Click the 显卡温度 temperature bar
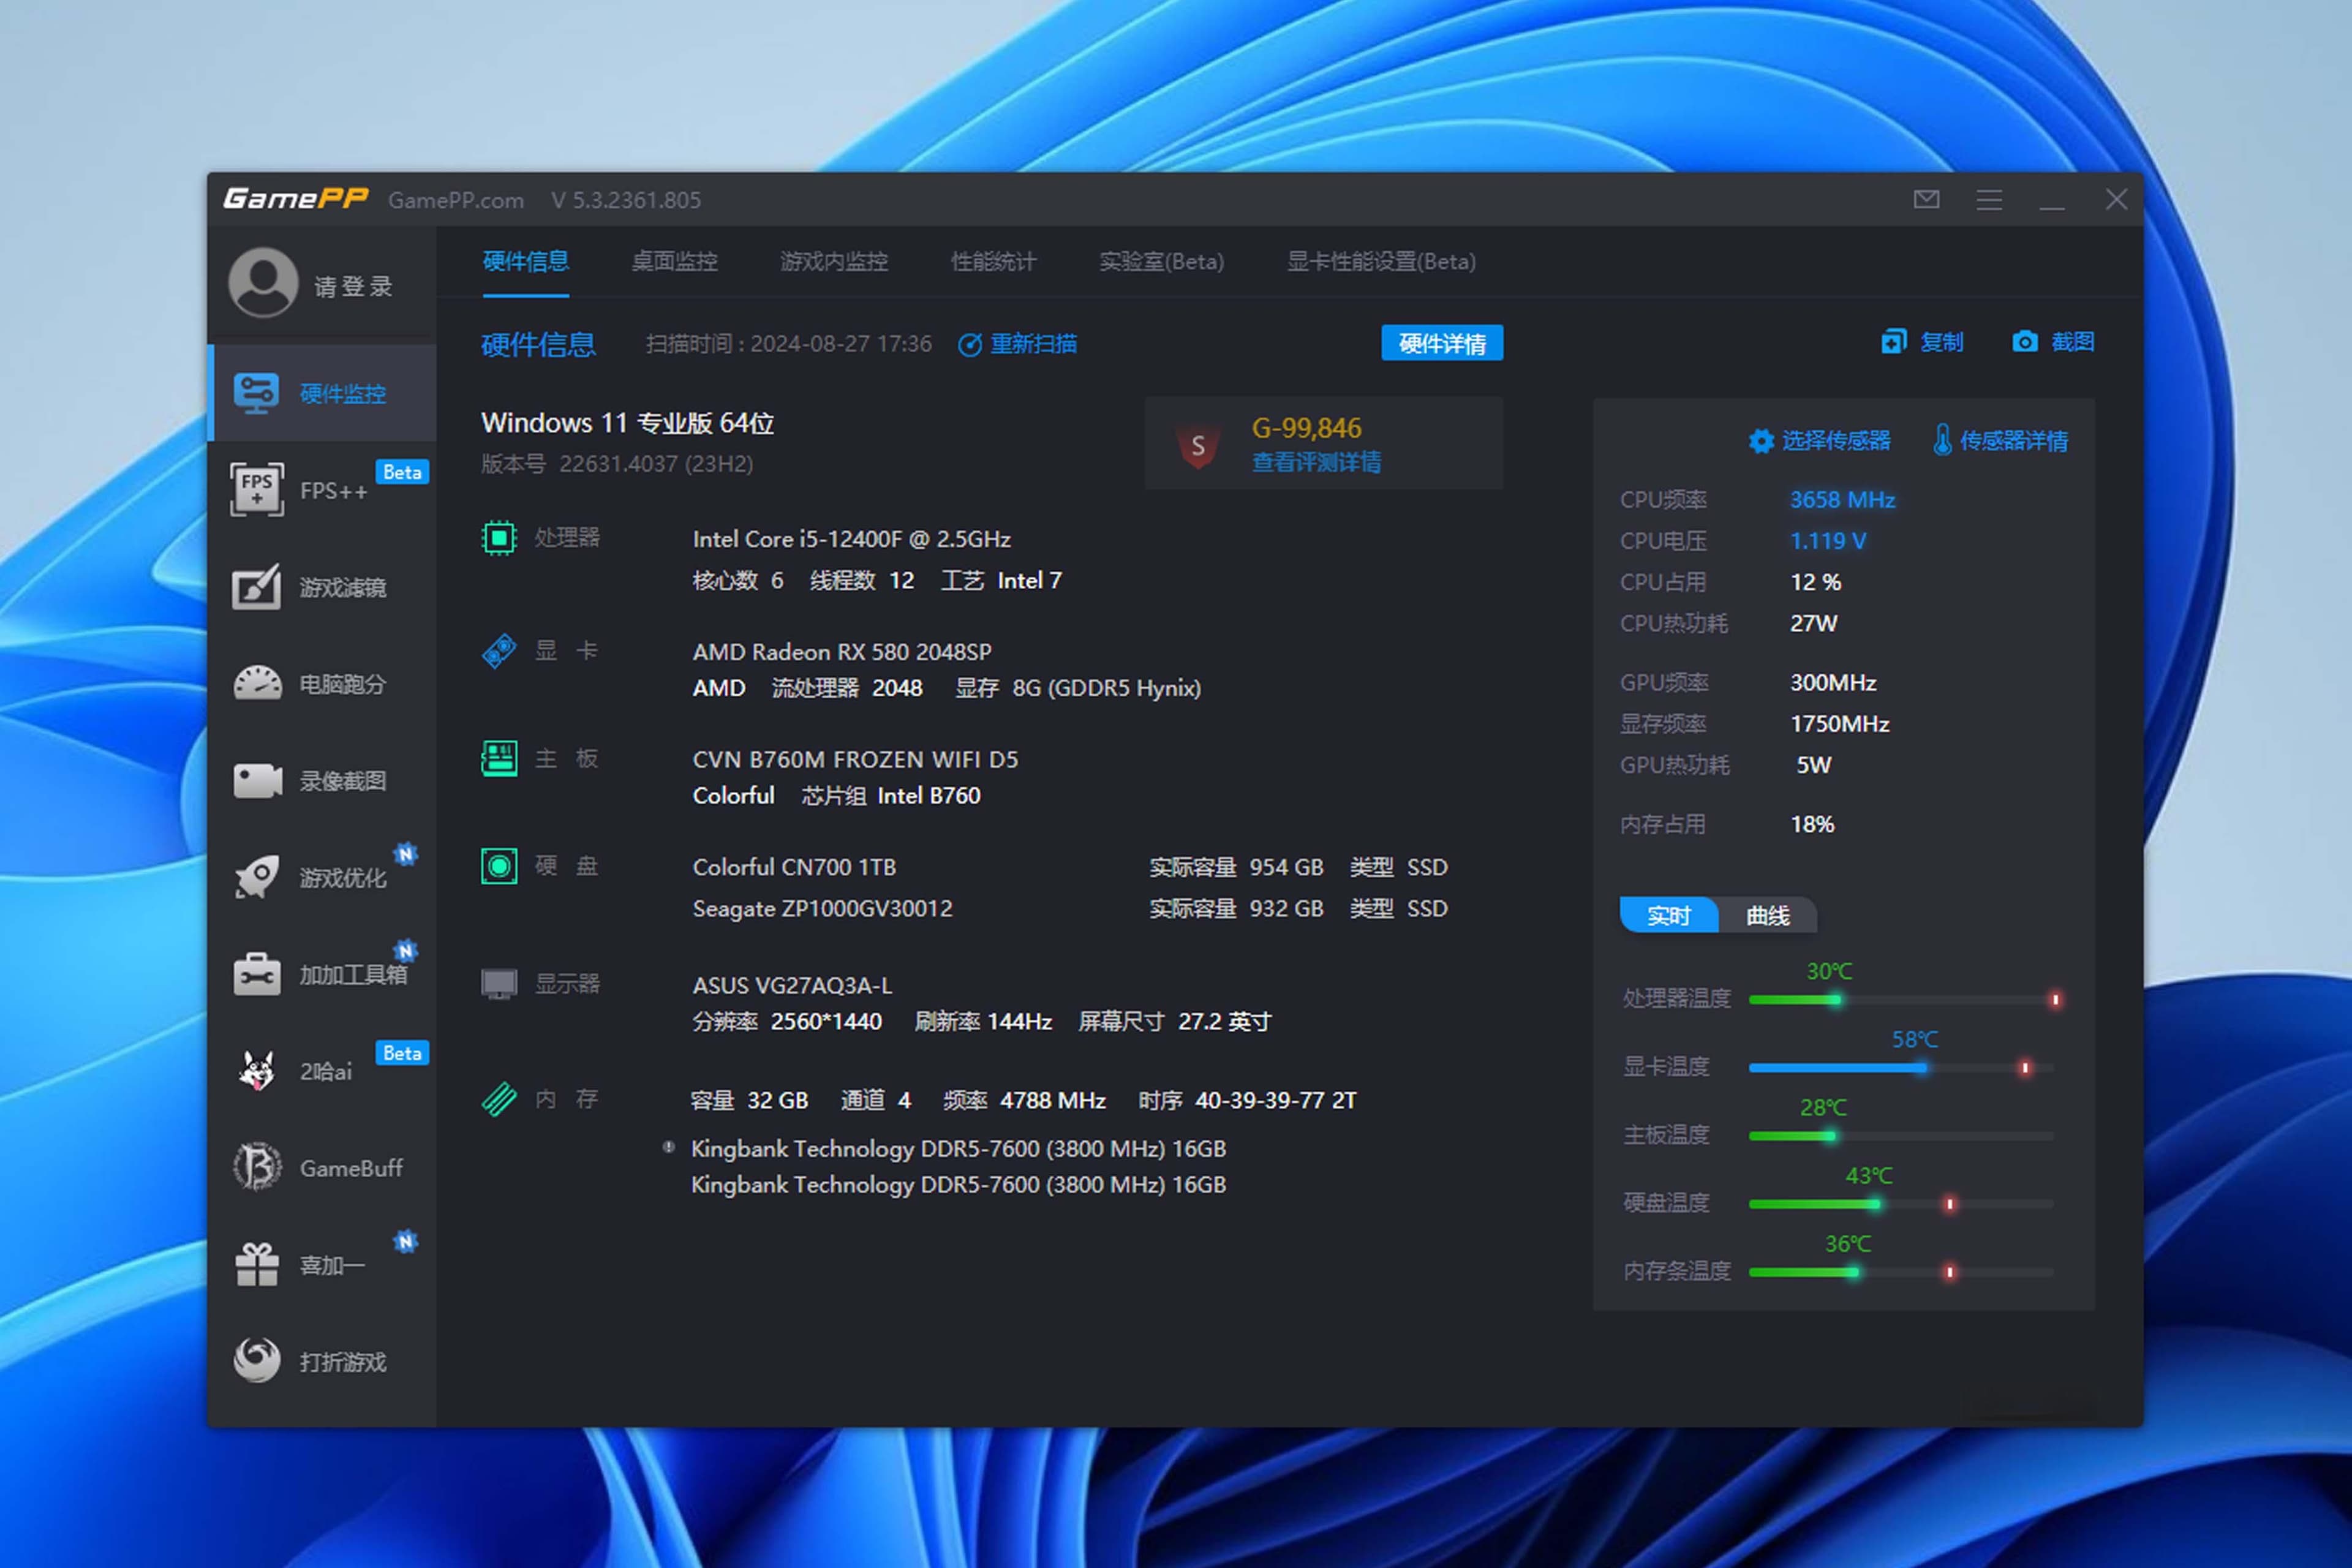The height and width of the screenshot is (1568, 2352). (x=1901, y=1068)
